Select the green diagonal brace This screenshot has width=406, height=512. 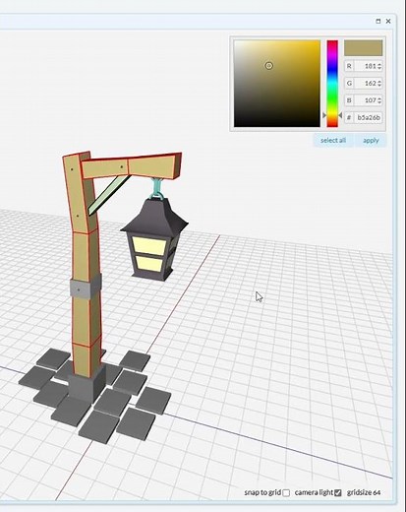point(109,195)
